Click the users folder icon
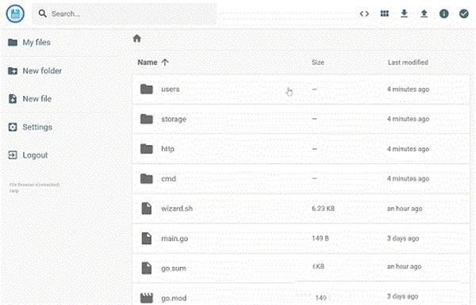Image resolution: width=476 pixels, height=305 pixels. 147,90
